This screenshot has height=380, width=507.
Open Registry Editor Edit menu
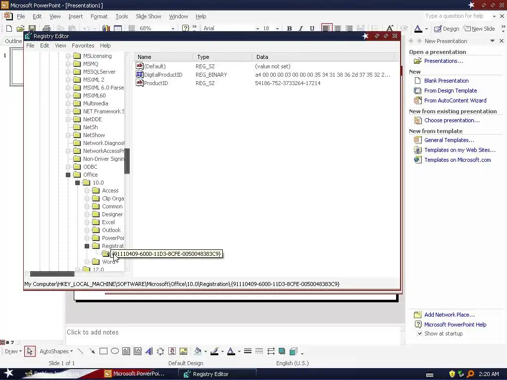45,46
